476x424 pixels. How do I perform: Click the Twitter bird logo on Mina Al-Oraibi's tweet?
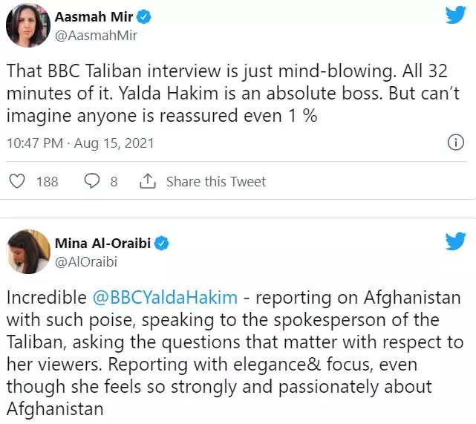(454, 241)
